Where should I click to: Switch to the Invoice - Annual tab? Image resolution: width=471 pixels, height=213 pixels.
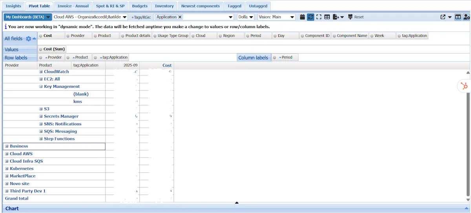coord(73,6)
